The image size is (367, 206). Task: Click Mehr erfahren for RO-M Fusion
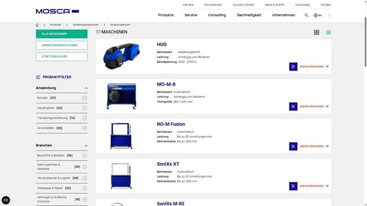coord(312,146)
